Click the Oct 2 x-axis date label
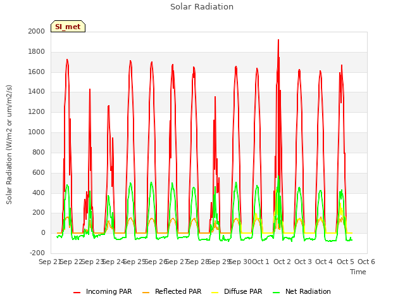405x304 pixels. click(282, 262)
